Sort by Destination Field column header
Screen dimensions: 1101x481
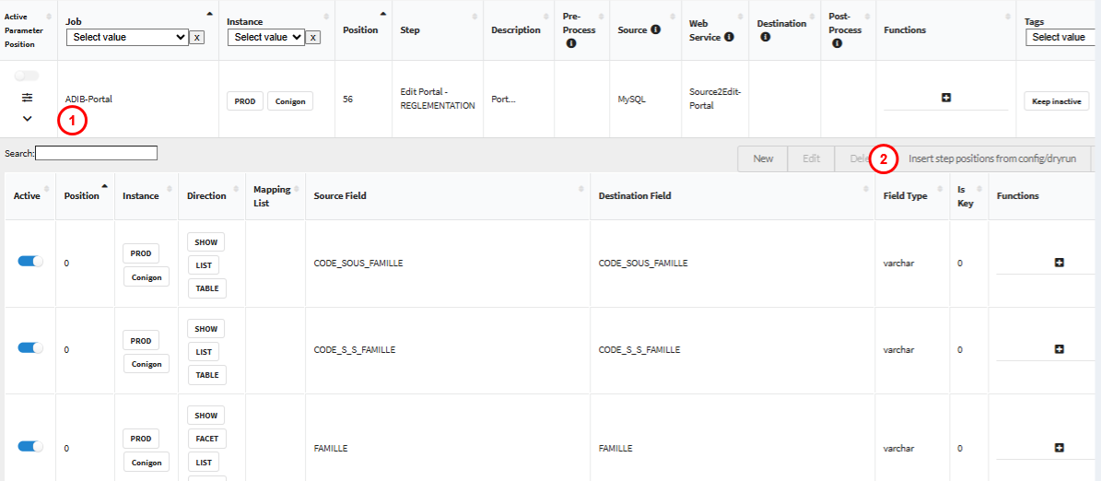coord(635,195)
